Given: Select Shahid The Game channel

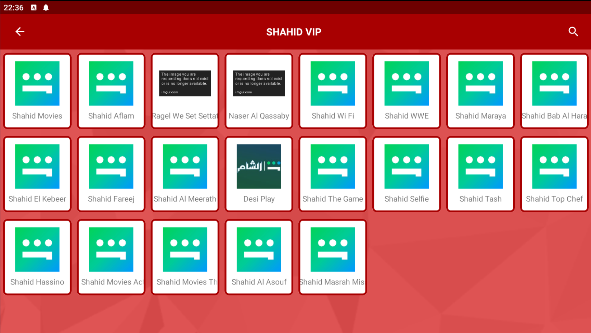Looking at the screenshot, I should pos(333,174).
